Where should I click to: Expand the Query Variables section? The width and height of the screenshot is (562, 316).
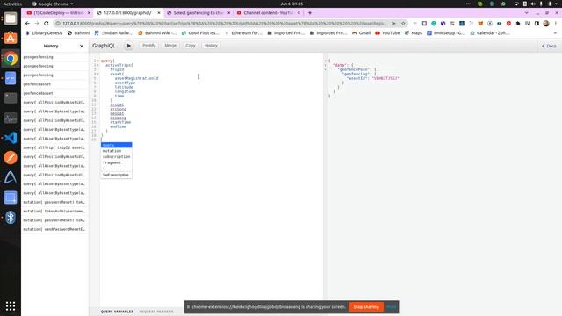pos(117,312)
